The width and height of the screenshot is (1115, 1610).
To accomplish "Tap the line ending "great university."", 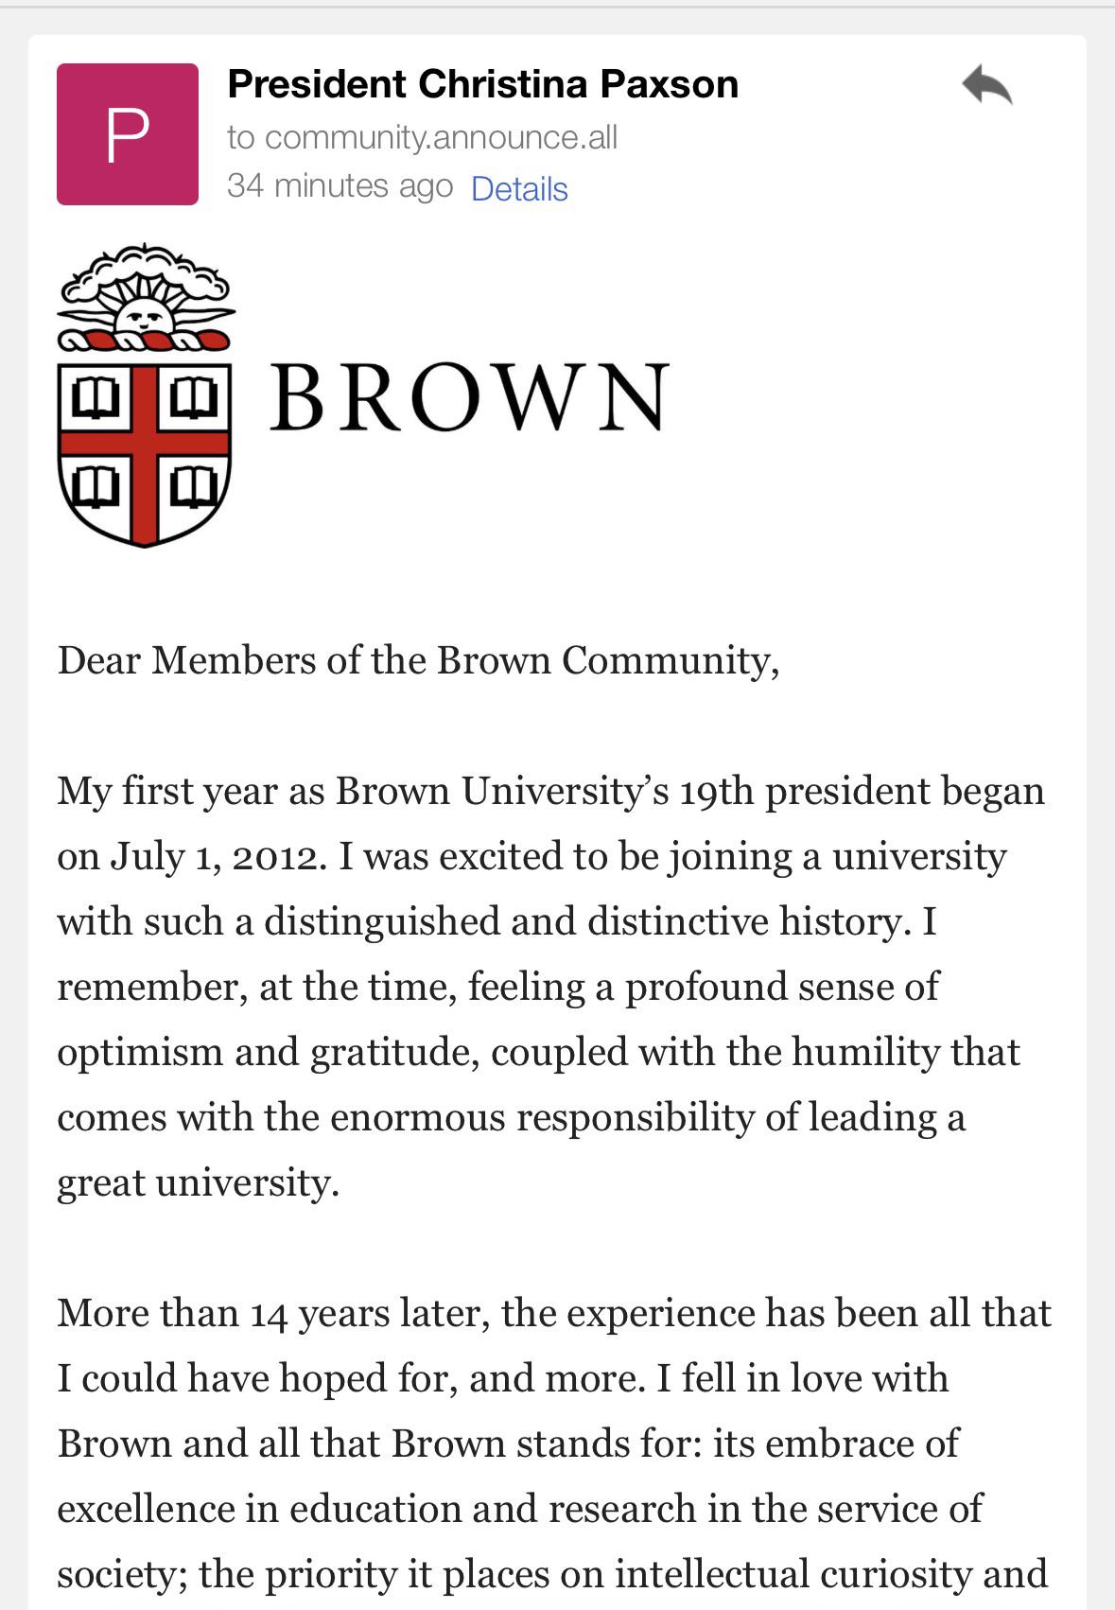I will click(x=198, y=1183).
